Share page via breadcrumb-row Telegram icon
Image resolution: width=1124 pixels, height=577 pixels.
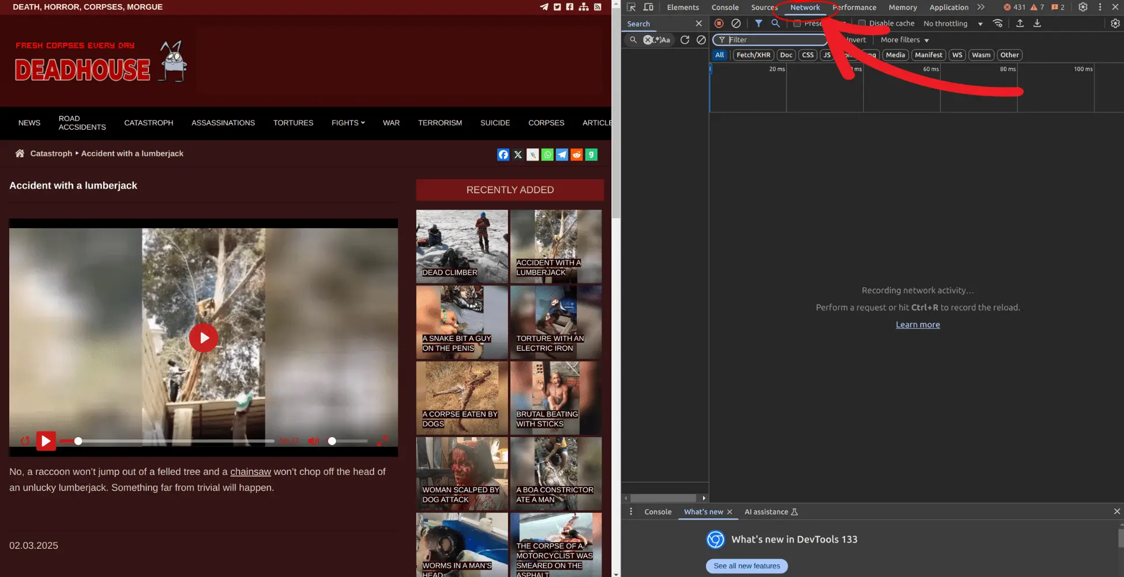click(562, 154)
